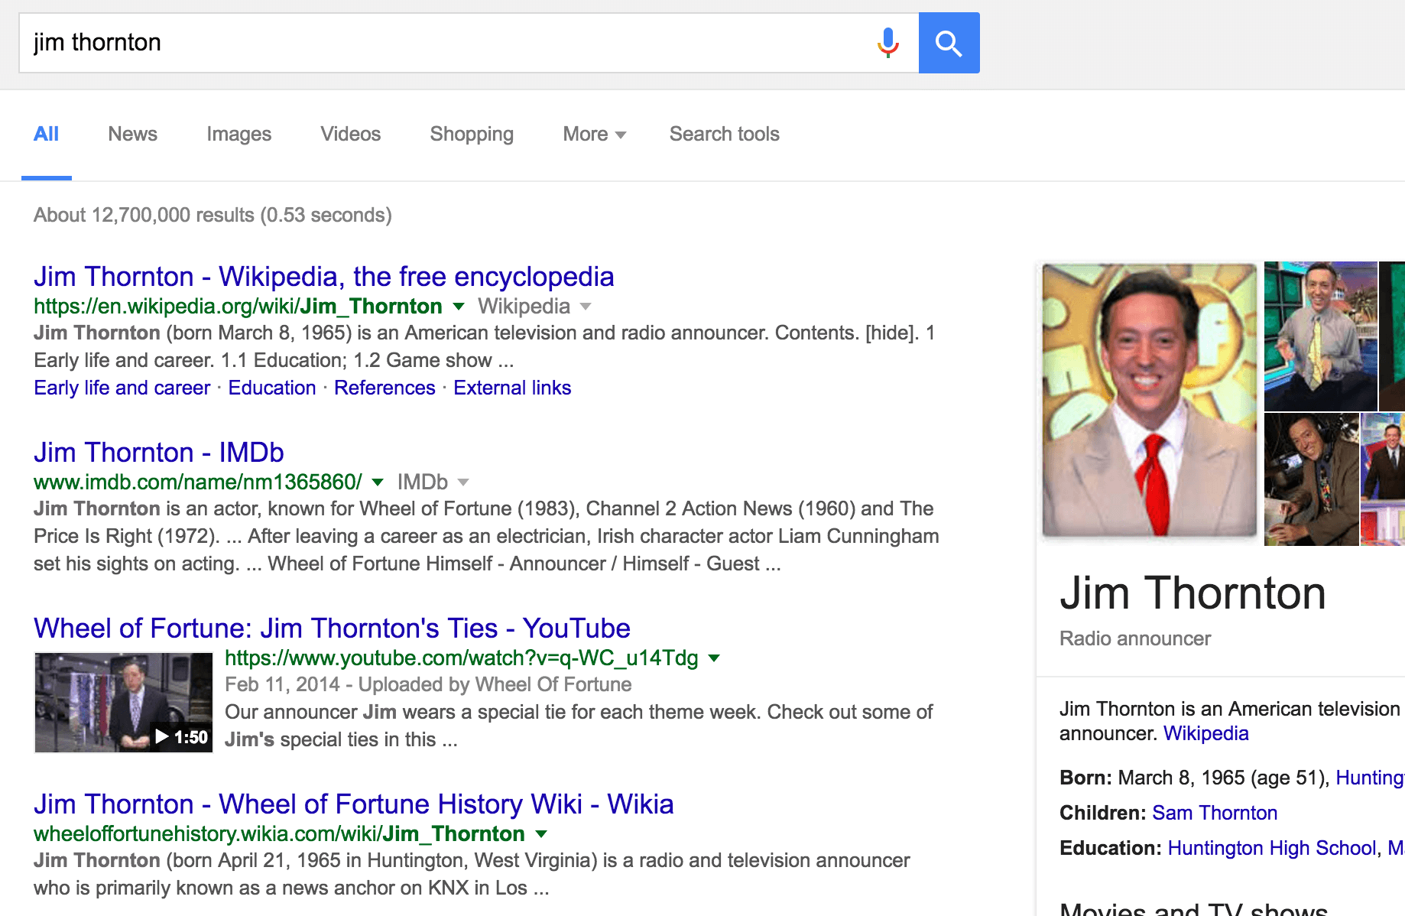Open Jim Thornton - IMDb result
Image resolution: width=1405 pixels, height=916 pixels.
point(158,452)
